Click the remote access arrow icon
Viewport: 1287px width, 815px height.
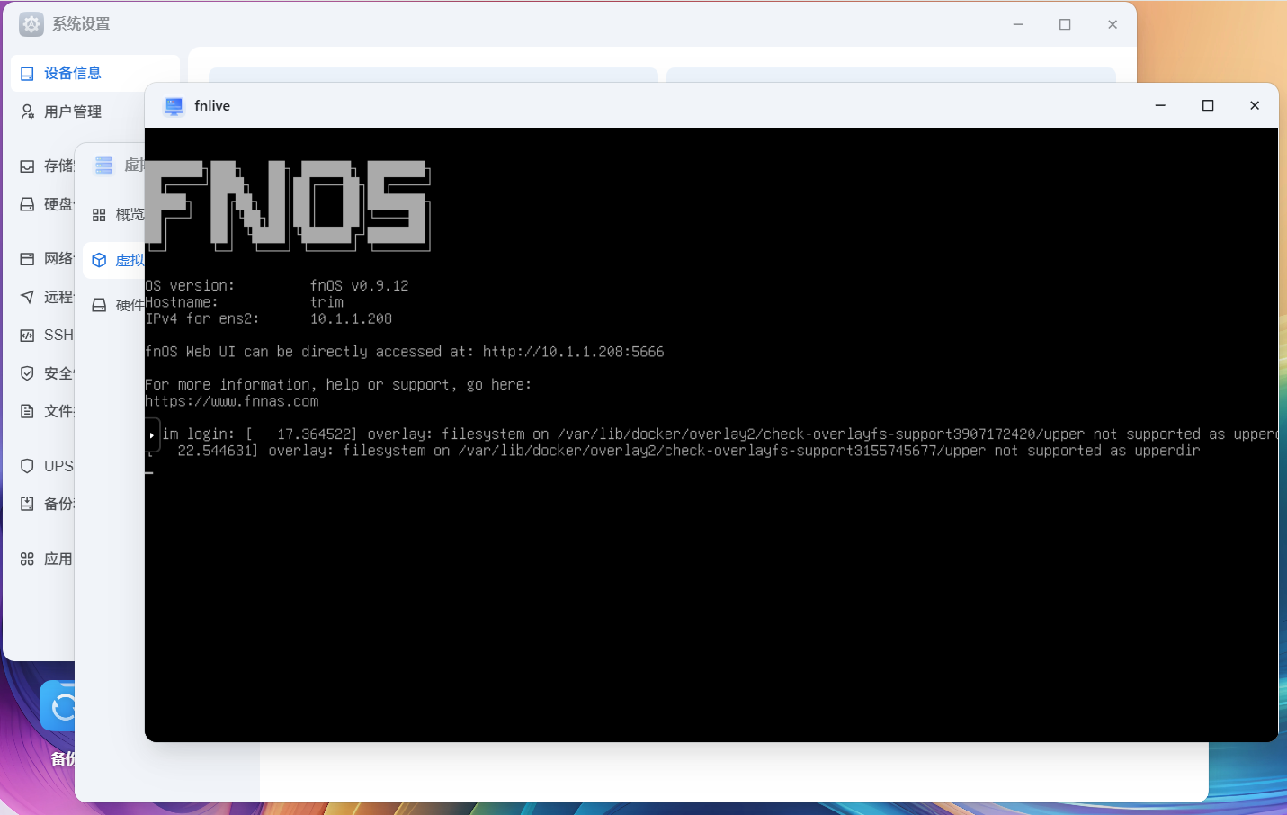point(27,297)
